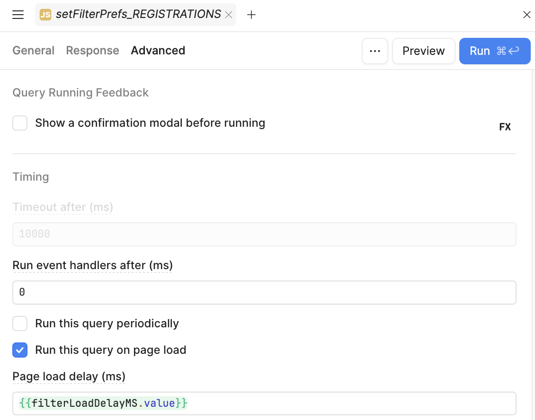Click the Timeout after (ms) input field
The image size is (535, 420).
pyautogui.click(x=264, y=234)
